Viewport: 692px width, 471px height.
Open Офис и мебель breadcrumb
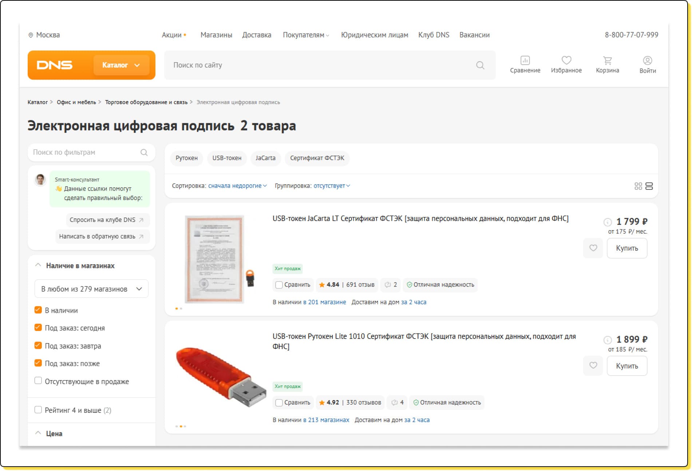tap(76, 102)
